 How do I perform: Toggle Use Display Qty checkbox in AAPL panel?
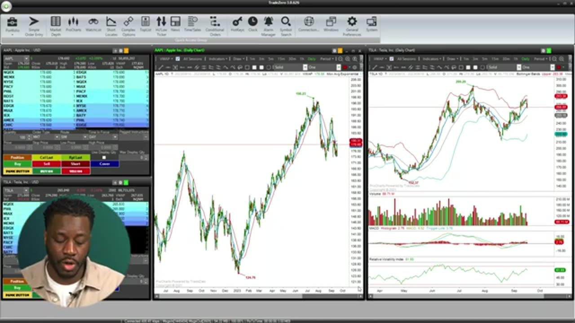coord(104,157)
